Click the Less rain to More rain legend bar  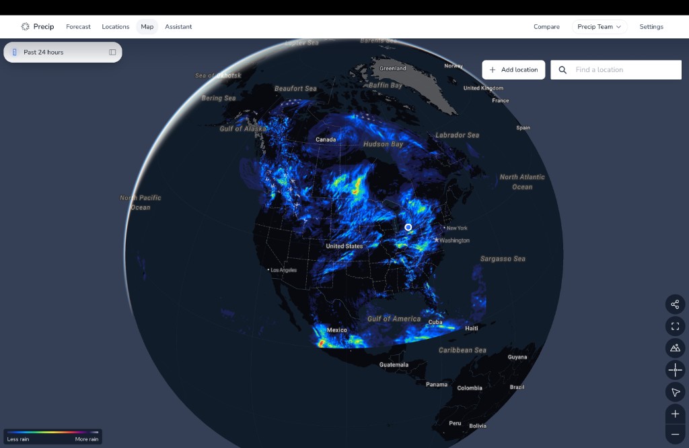click(52, 432)
